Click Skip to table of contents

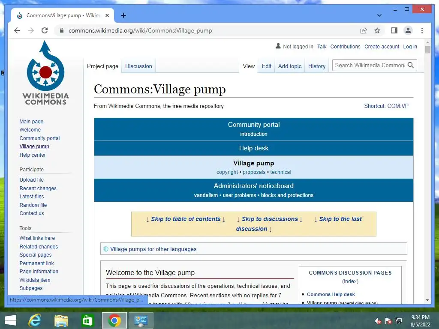click(x=186, y=219)
